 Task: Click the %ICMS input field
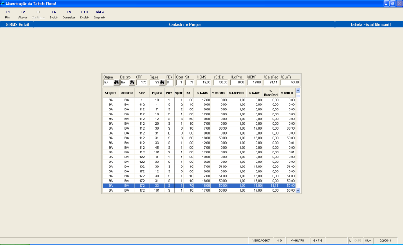(x=204, y=83)
